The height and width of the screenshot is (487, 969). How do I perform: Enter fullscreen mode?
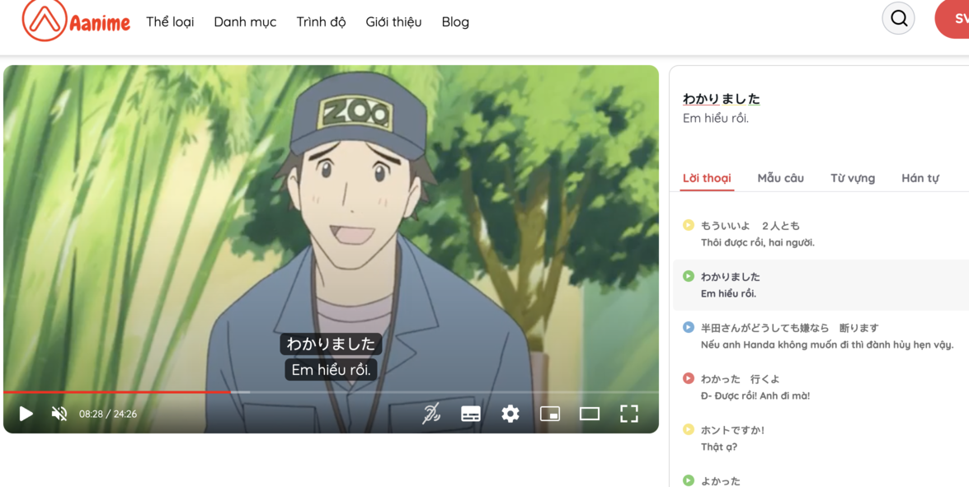click(630, 413)
